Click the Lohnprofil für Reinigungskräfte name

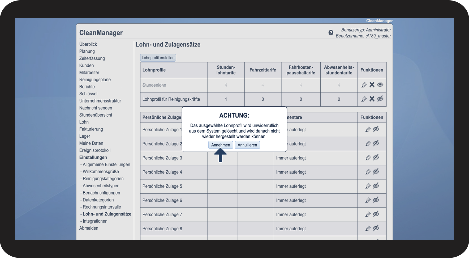(x=171, y=99)
